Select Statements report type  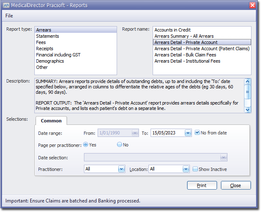[47, 36]
